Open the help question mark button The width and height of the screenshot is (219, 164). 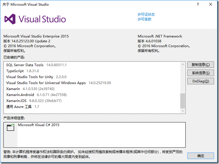[198, 5]
